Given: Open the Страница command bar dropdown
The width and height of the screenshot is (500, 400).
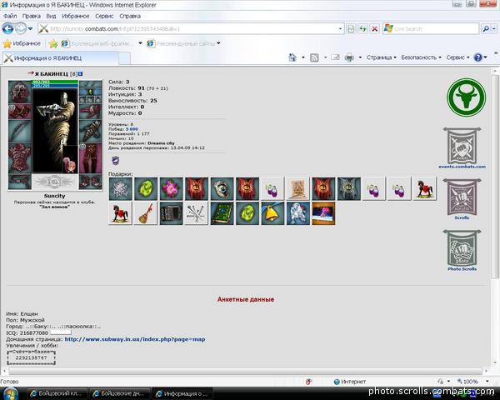Looking at the screenshot, I should coord(382,57).
